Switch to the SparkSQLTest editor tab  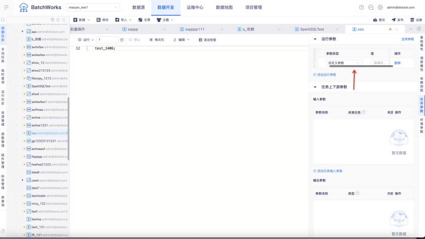[312, 29]
